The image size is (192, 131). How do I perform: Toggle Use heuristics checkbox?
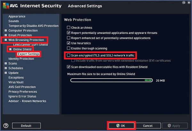pos(68,43)
